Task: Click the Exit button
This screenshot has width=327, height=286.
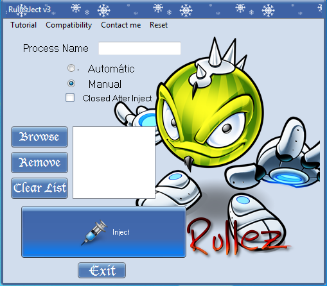Action: pyautogui.click(x=102, y=271)
